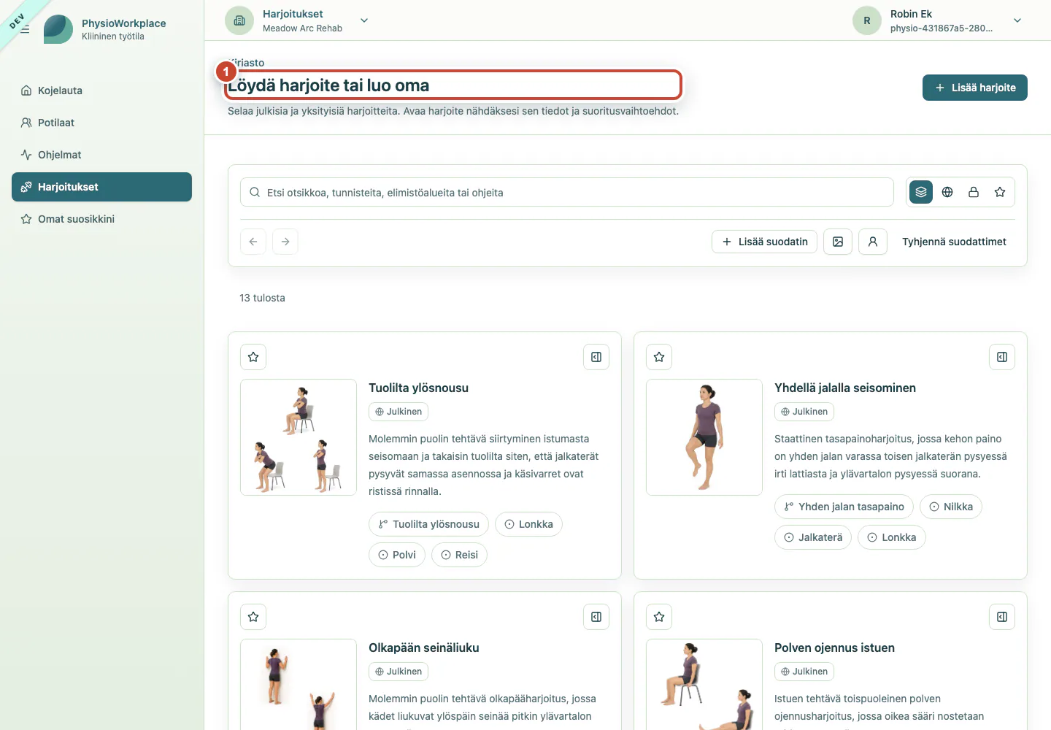1051x730 pixels.
Task: Open side panel for Yhdellä jalalla seisominen
Action: (1002, 357)
